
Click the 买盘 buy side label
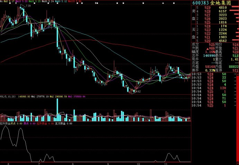[194, 33]
